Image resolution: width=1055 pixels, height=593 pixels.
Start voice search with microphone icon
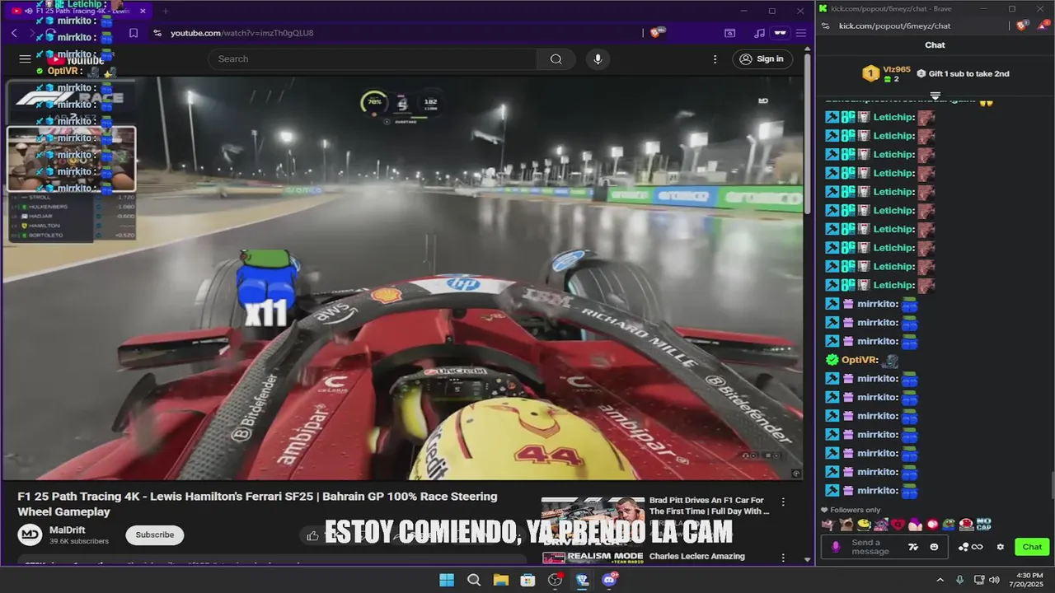pos(598,58)
